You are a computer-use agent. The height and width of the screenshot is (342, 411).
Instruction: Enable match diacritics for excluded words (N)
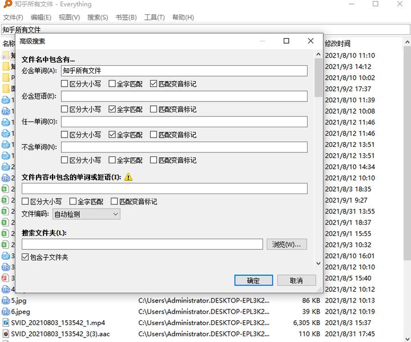click(x=154, y=160)
